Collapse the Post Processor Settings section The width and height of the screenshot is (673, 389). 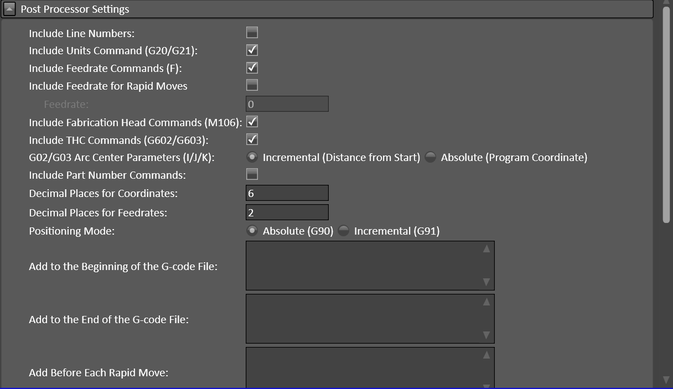9,9
